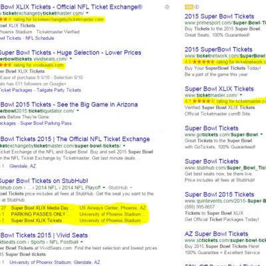The width and height of the screenshot is (266, 266).
Task: Open the Super Bowl Tickets gotickets ad
Action: (x=211, y=128)
